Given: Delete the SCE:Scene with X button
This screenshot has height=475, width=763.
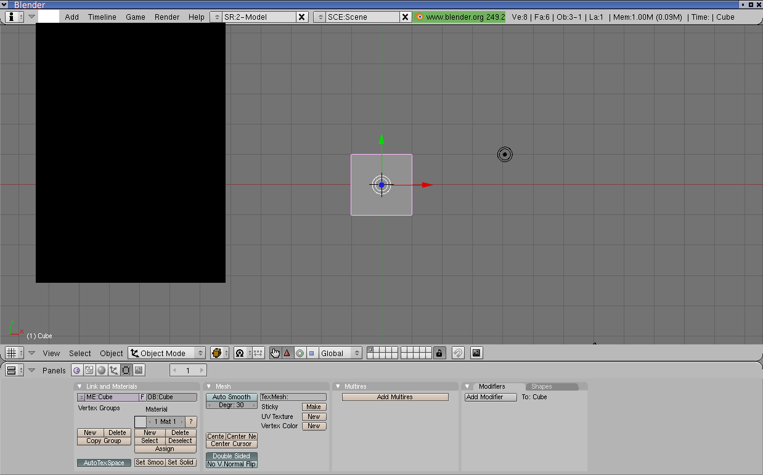Looking at the screenshot, I should (x=406, y=17).
